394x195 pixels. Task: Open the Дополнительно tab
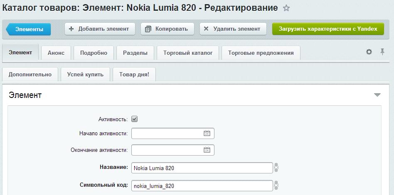point(30,74)
